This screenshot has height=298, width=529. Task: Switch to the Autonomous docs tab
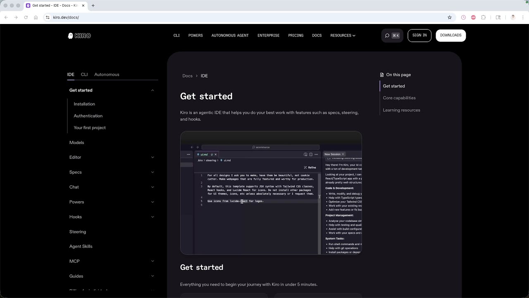(107, 74)
